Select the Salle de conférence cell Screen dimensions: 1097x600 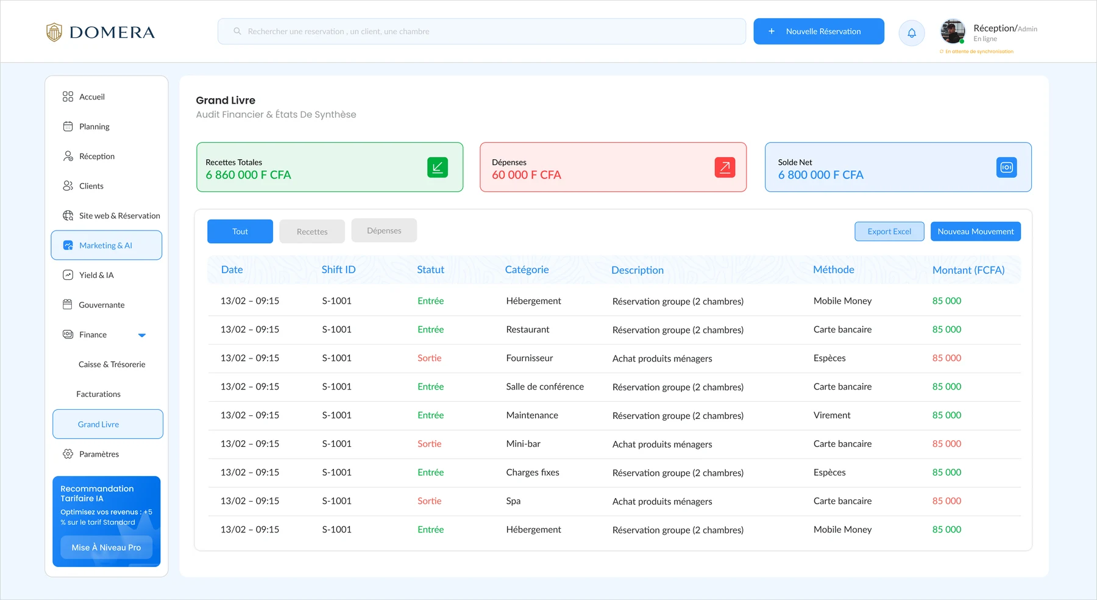545,387
